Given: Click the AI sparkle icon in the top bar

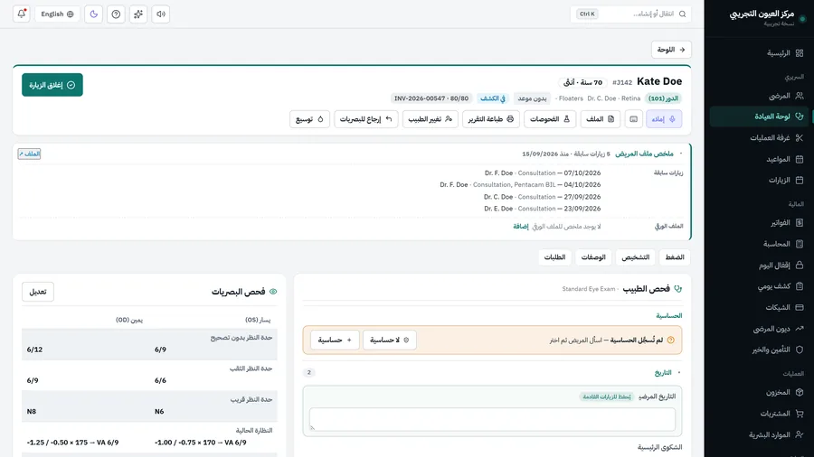Looking at the screenshot, I should coord(138,14).
